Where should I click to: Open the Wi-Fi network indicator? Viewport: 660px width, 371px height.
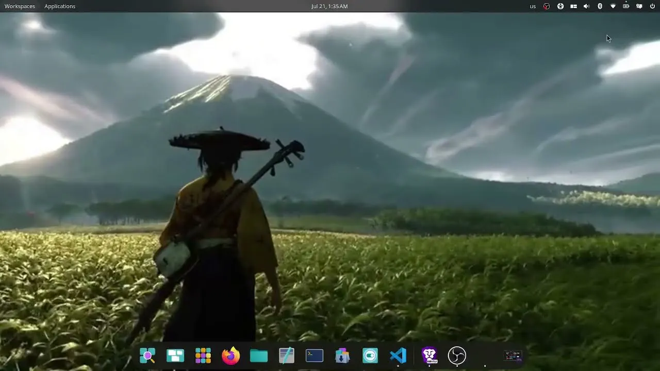(x=613, y=6)
